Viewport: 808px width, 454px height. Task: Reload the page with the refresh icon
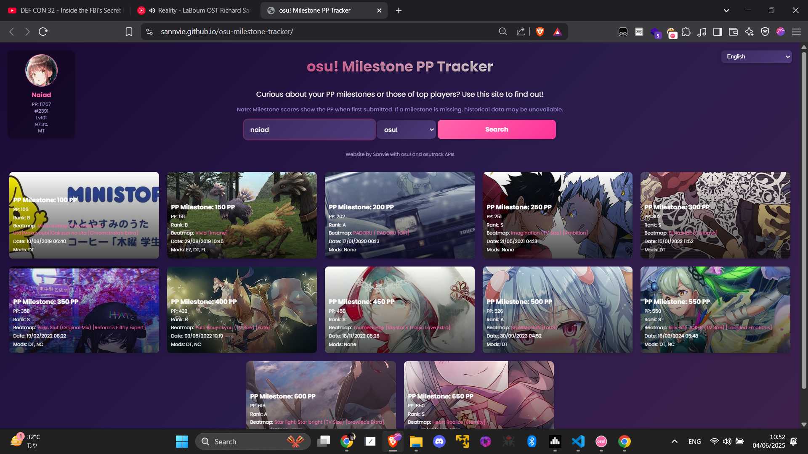point(43,32)
